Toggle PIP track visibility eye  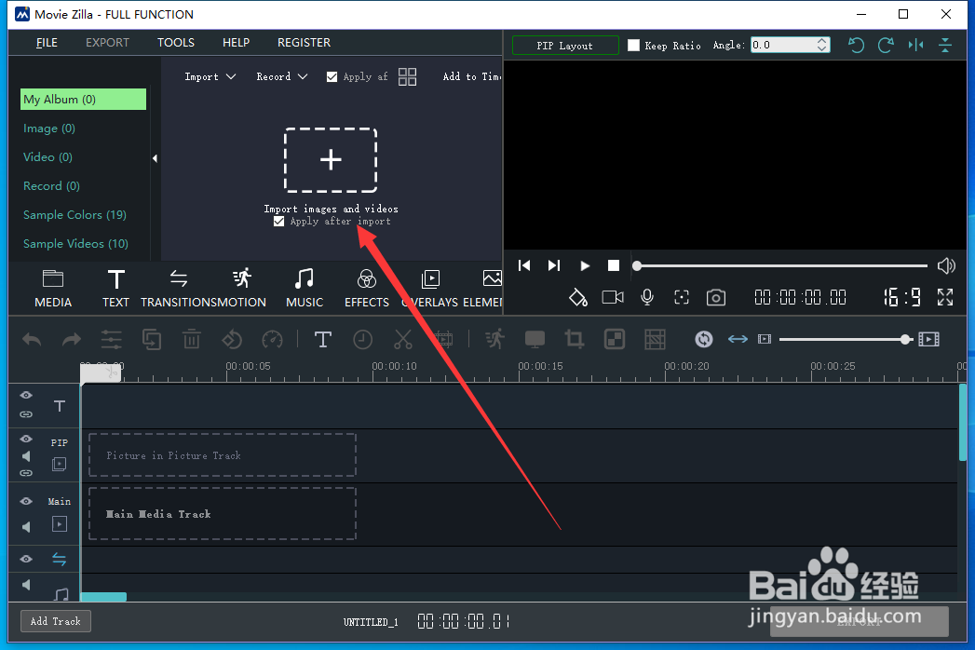pos(26,440)
